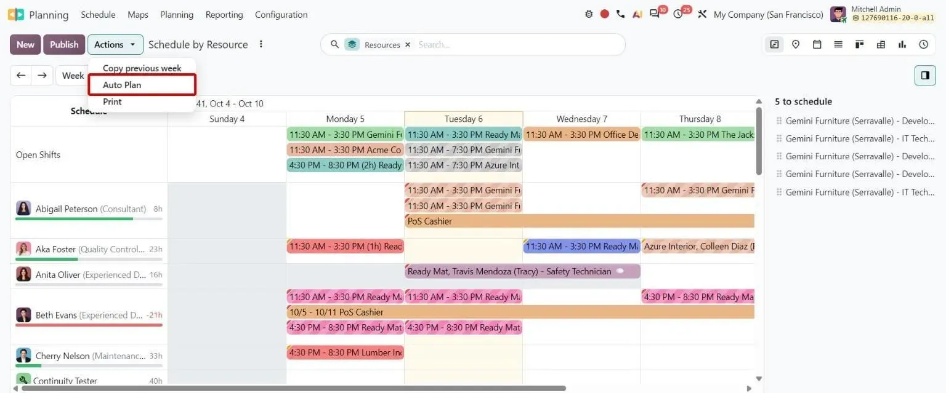Switch to List view icon
Viewport: 946px width, 393px height.
tap(838, 44)
